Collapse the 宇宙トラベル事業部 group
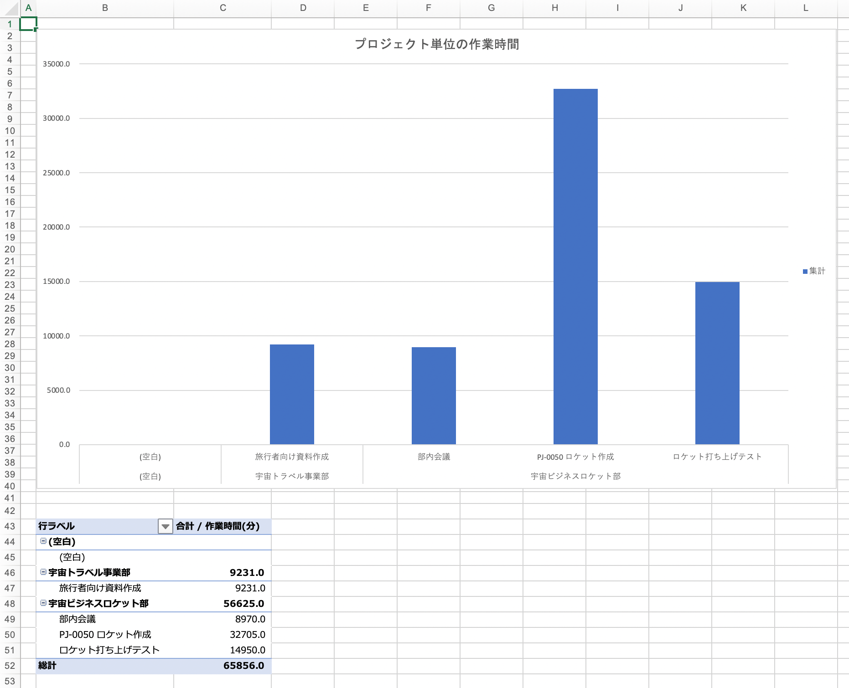Viewport: 849px width, 688px height. (43, 572)
